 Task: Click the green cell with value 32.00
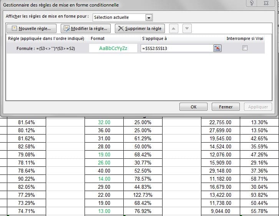click(x=104, y=122)
